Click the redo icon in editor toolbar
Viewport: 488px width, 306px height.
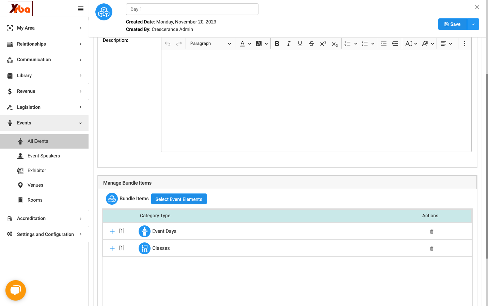(179, 44)
